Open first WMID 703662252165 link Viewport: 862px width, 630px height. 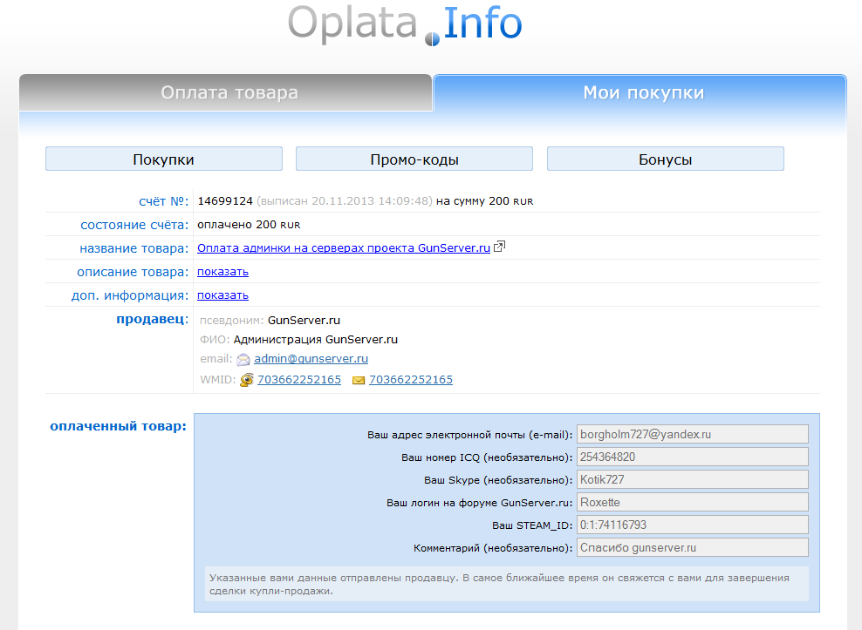(298, 380)
